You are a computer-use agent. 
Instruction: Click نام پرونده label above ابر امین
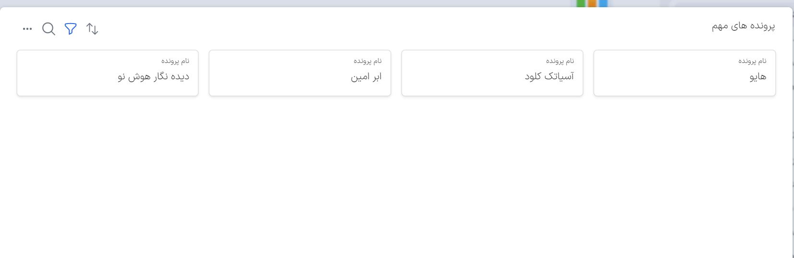[367, 61]
